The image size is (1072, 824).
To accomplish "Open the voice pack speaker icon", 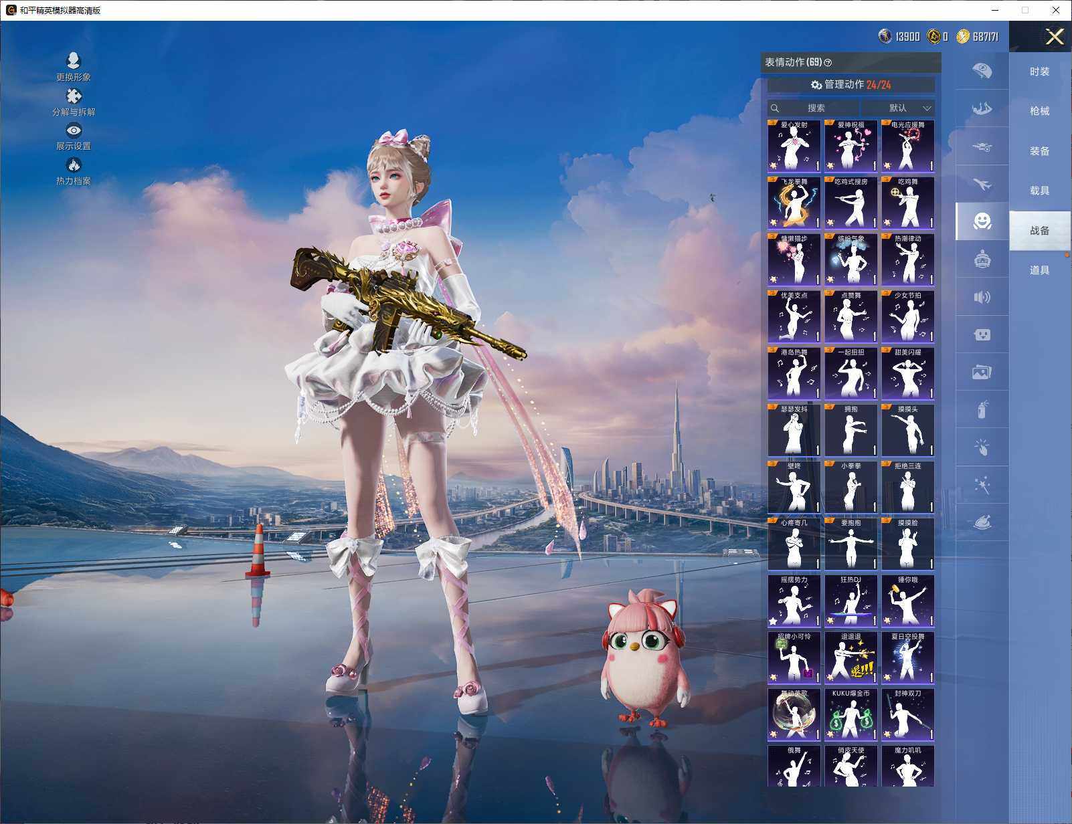I will (982, 297).
